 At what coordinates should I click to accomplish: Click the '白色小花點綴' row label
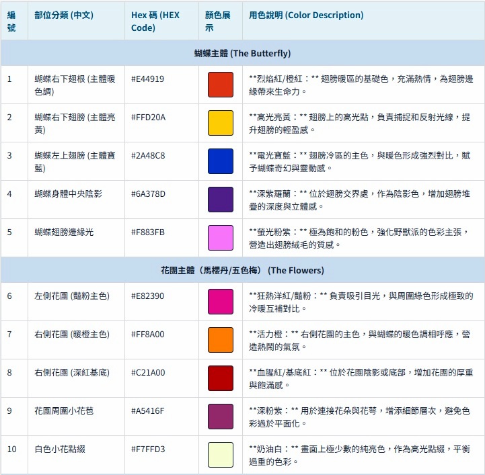point(61,449)
